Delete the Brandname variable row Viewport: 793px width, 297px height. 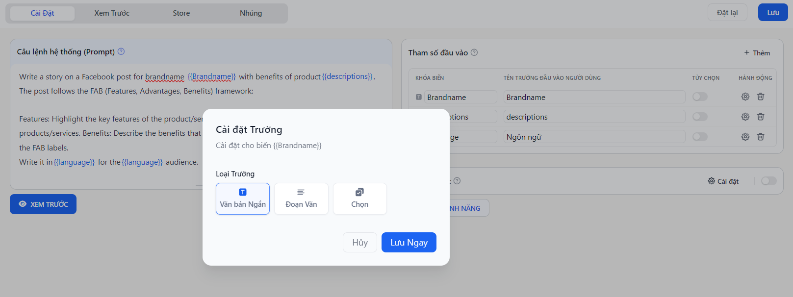(x=760, y=97)
